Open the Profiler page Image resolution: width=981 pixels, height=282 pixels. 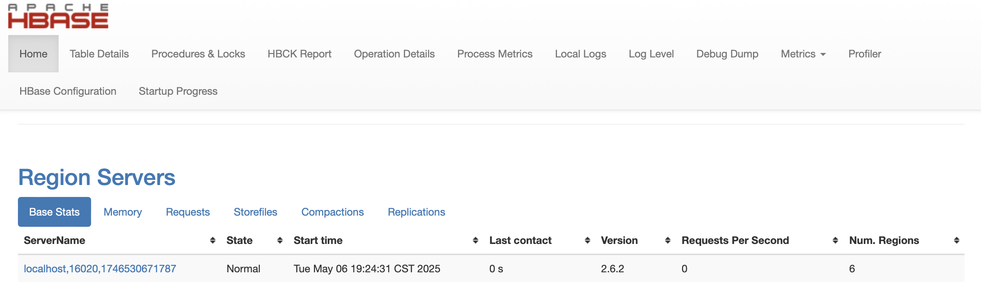pyautogui.click(x=865, y=54)
